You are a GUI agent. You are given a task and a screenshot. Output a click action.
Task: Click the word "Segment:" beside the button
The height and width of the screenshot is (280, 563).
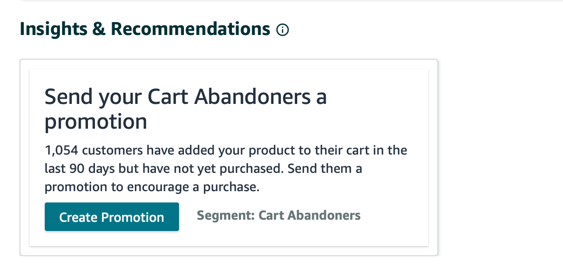(x=225, y=216)
